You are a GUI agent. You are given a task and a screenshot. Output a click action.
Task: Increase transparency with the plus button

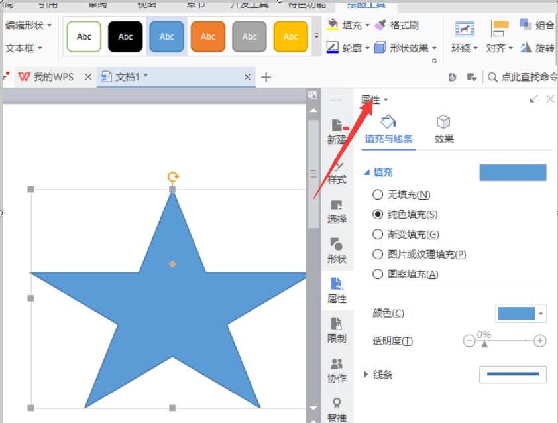tap(540, 341)
